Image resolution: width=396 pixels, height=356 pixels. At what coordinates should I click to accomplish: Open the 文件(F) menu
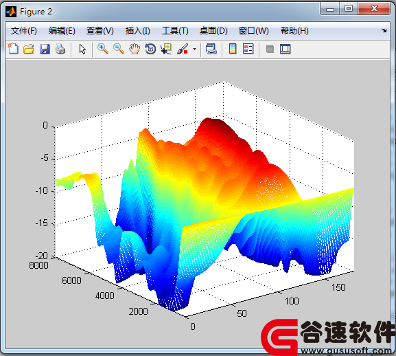24,31
